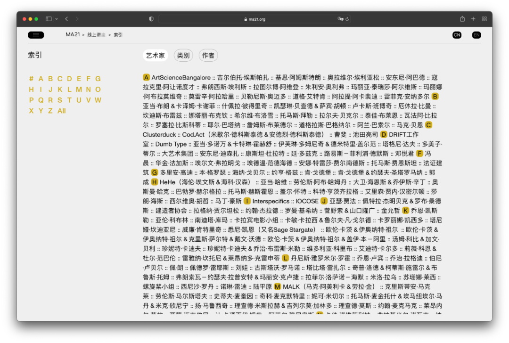Open Dumb Type artist entry
The height and width of the screenshot is (343, 509).
[x=171, y=144]
